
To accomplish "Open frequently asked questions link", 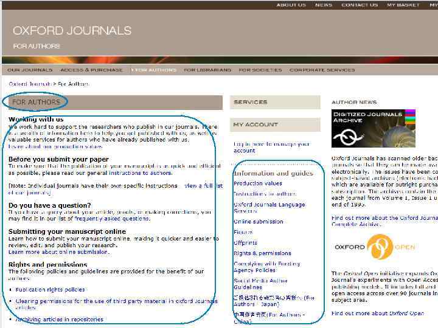I will [113, 219].
